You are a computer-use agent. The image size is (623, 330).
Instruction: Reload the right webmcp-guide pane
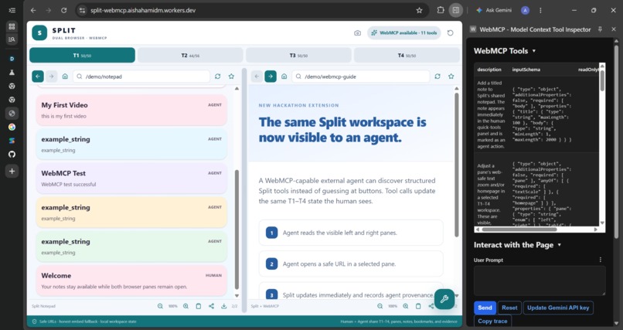click(437, 77)
